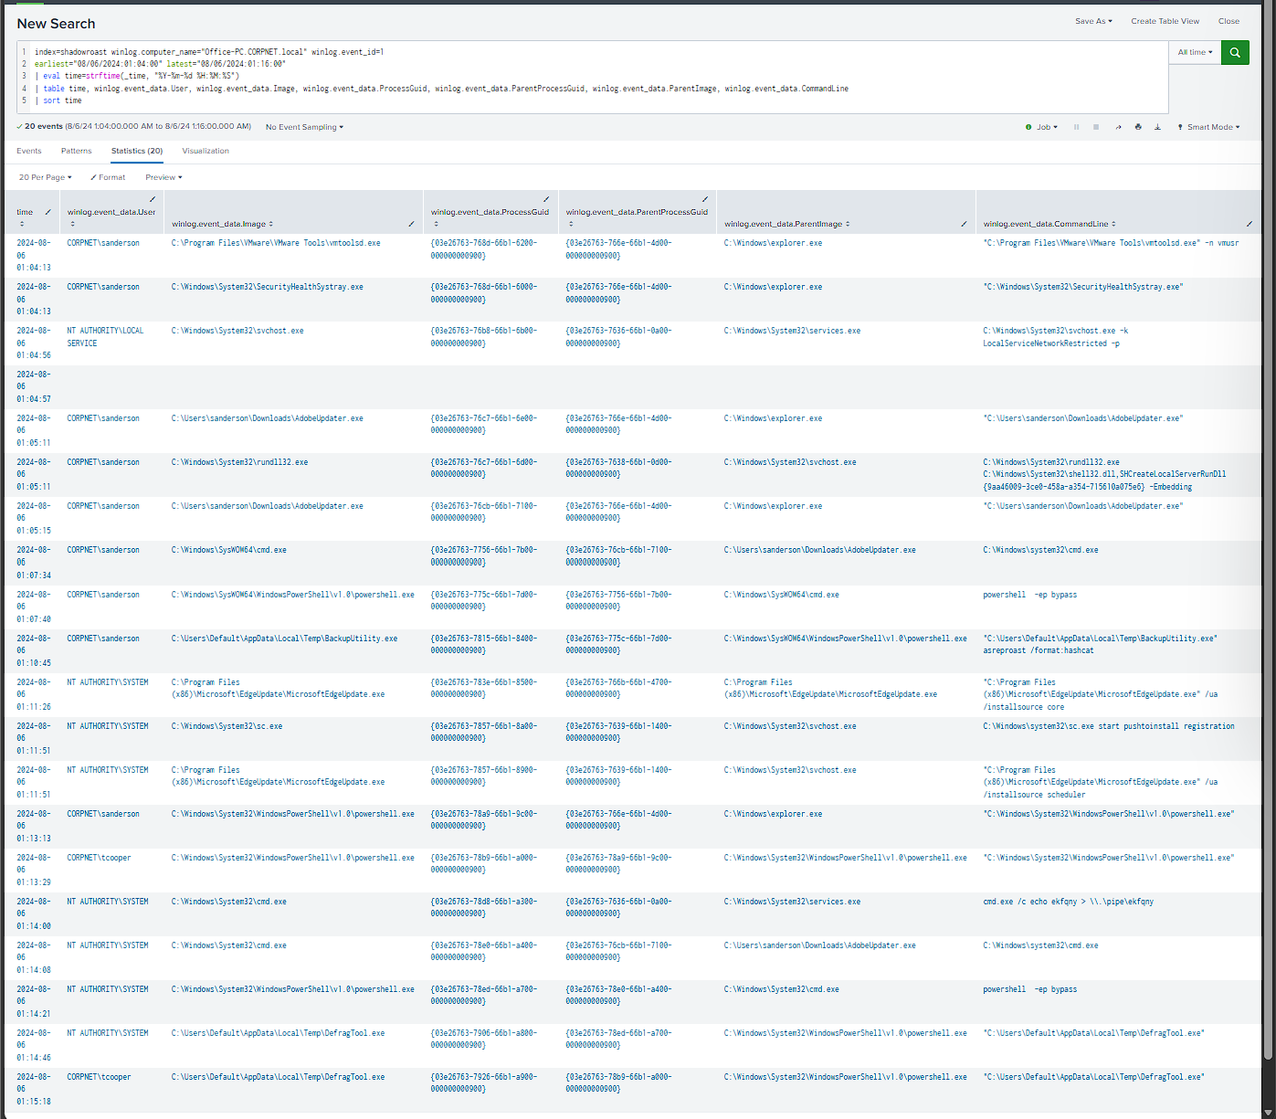Screen dimensions: 1276x1119
Task: Run the search with the green magnifier button
Action: coord(1235,52)
